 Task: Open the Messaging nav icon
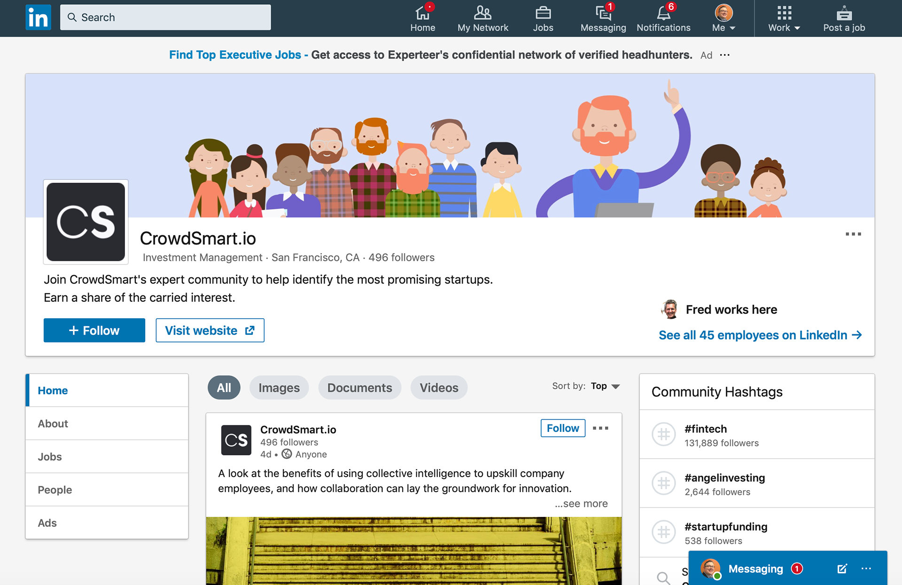tap(603, 13)
